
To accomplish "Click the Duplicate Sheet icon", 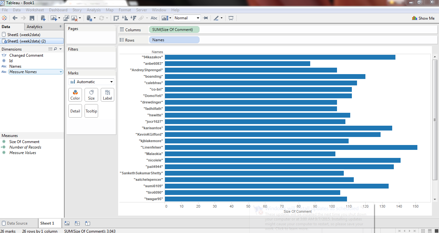I will tap(66, 18).
